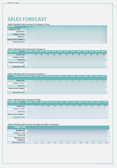The height and width of the screenshot is (168, 117).
Task: Select the Category - Bag header cell
Action: click(20, 127)
